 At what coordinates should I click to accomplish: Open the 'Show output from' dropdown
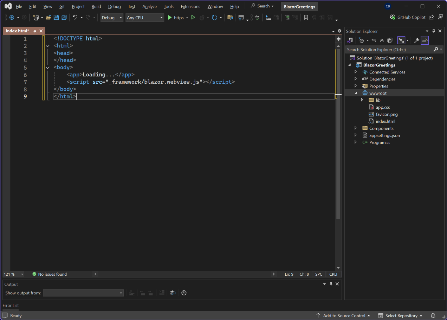[83, 293]
